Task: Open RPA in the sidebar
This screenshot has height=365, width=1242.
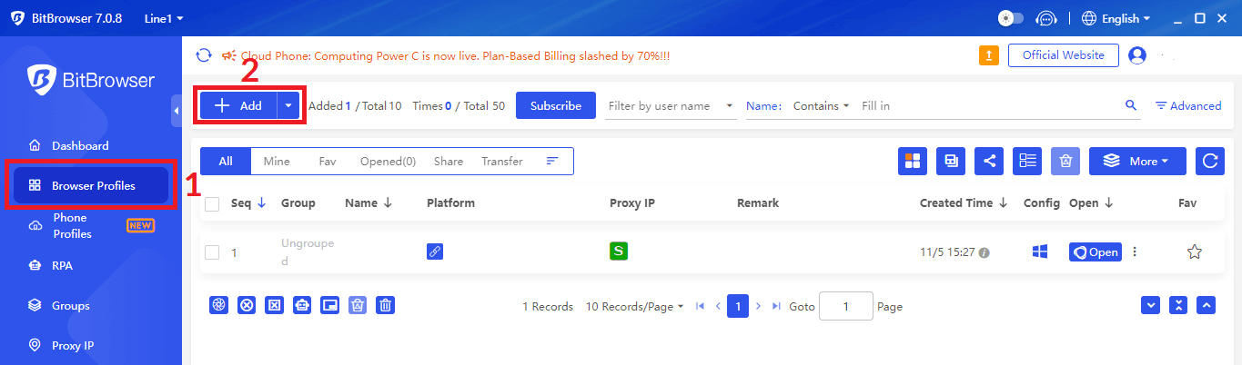Action: point(62,266)
